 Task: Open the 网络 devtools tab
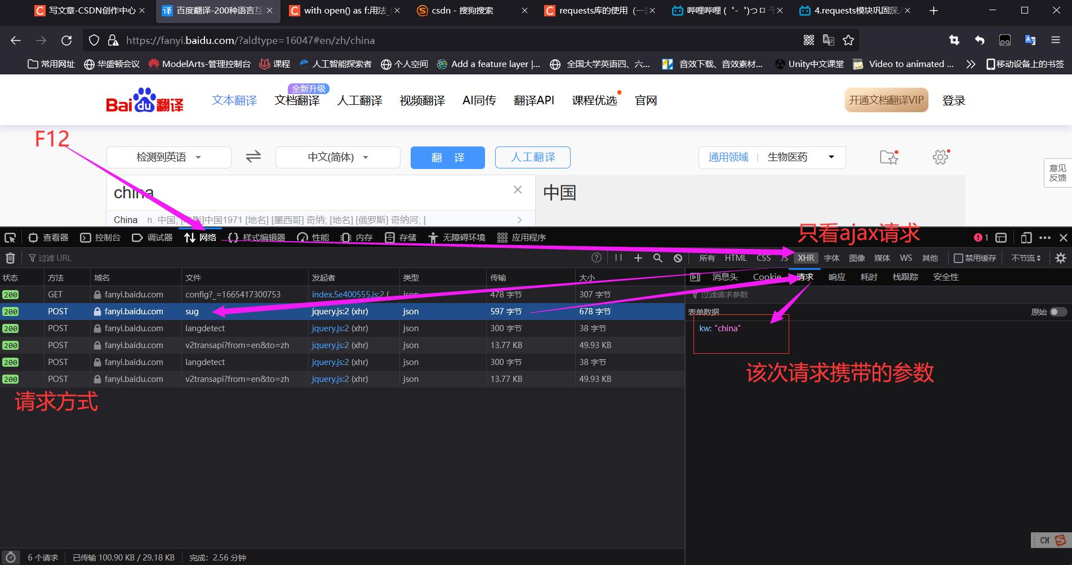coord(201,238)
